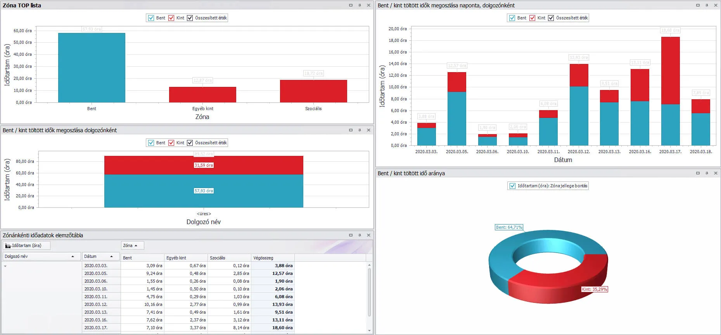The width and height of the screenshot is (721, 335).
Task: Click the Időtartam (óra) data field button
Action: click(x=26, y=245)
